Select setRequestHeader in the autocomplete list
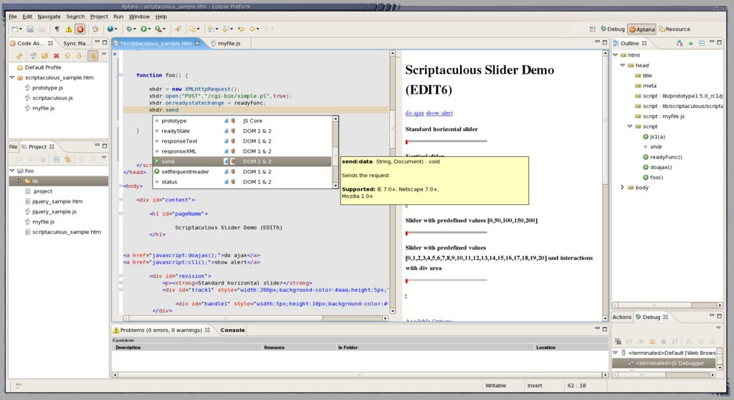The height and width of the screenshot is (400, 734). tap(185, 172)
